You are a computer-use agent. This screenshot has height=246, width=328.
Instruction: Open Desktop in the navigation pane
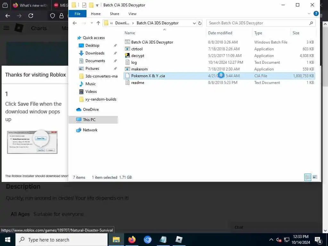92,45
